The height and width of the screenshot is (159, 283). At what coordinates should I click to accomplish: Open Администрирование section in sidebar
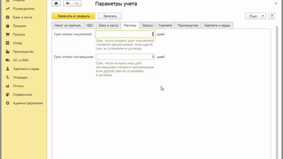click(x=28, y=103)
